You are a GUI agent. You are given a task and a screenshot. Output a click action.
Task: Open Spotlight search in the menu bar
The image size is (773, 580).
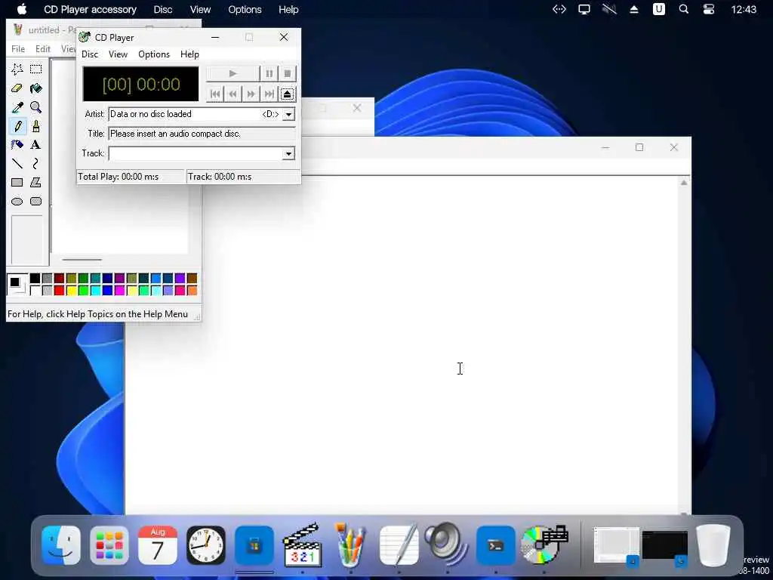(684, 9)
